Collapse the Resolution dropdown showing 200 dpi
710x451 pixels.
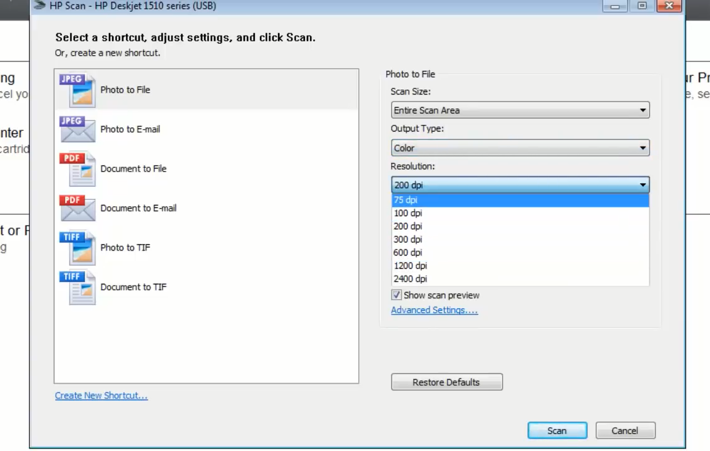pos(520,185)
